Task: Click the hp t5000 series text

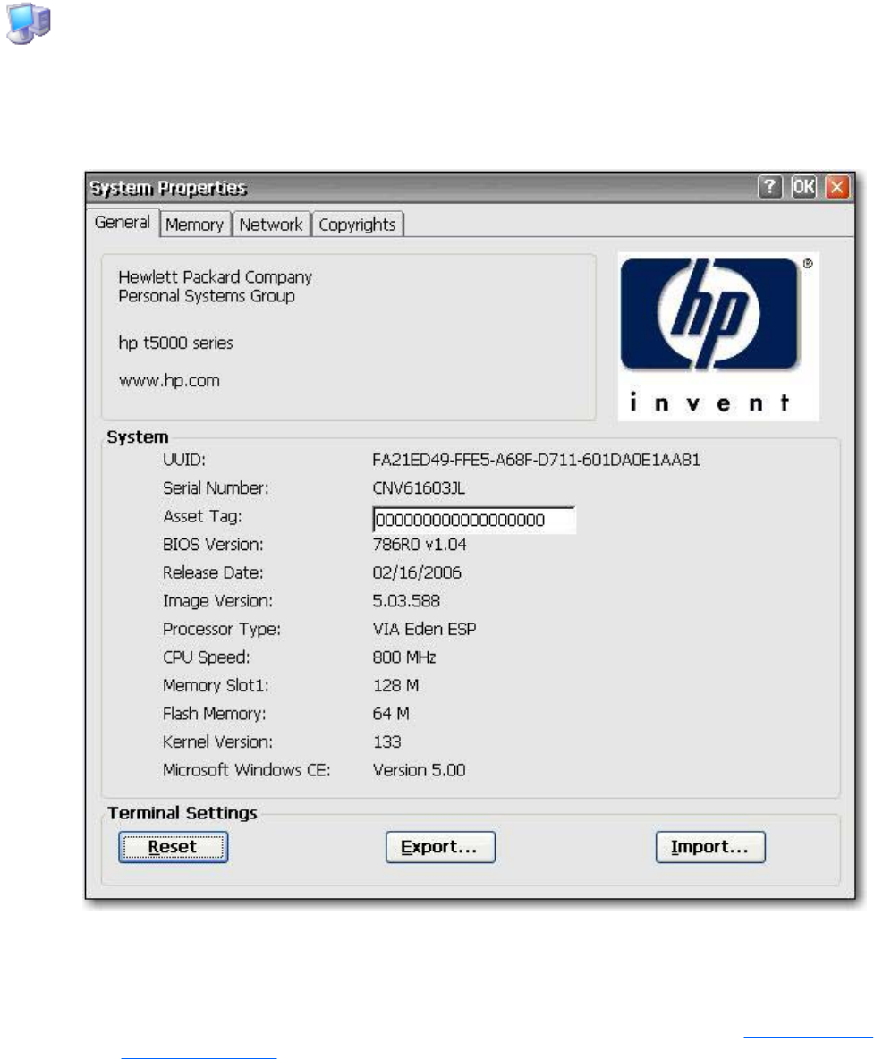Action: [x=175, y=343]
